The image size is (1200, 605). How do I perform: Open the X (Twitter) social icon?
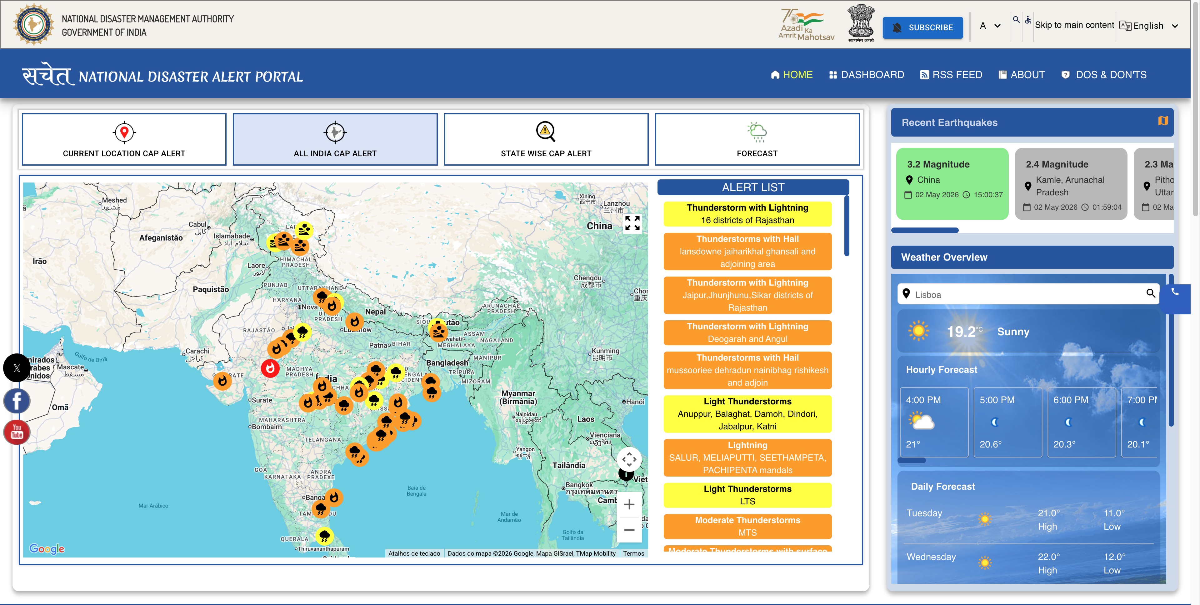pyautogui.click(x=17, y=368)
